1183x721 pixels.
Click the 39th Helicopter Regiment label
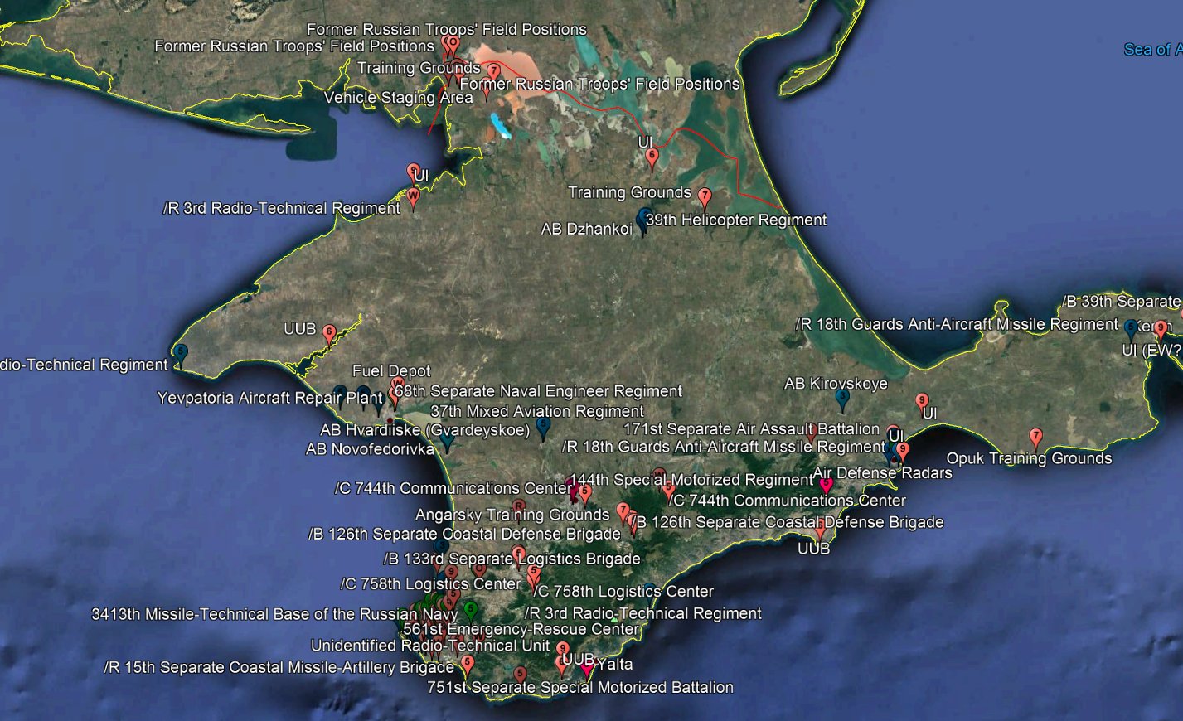[x=735, y=220]
